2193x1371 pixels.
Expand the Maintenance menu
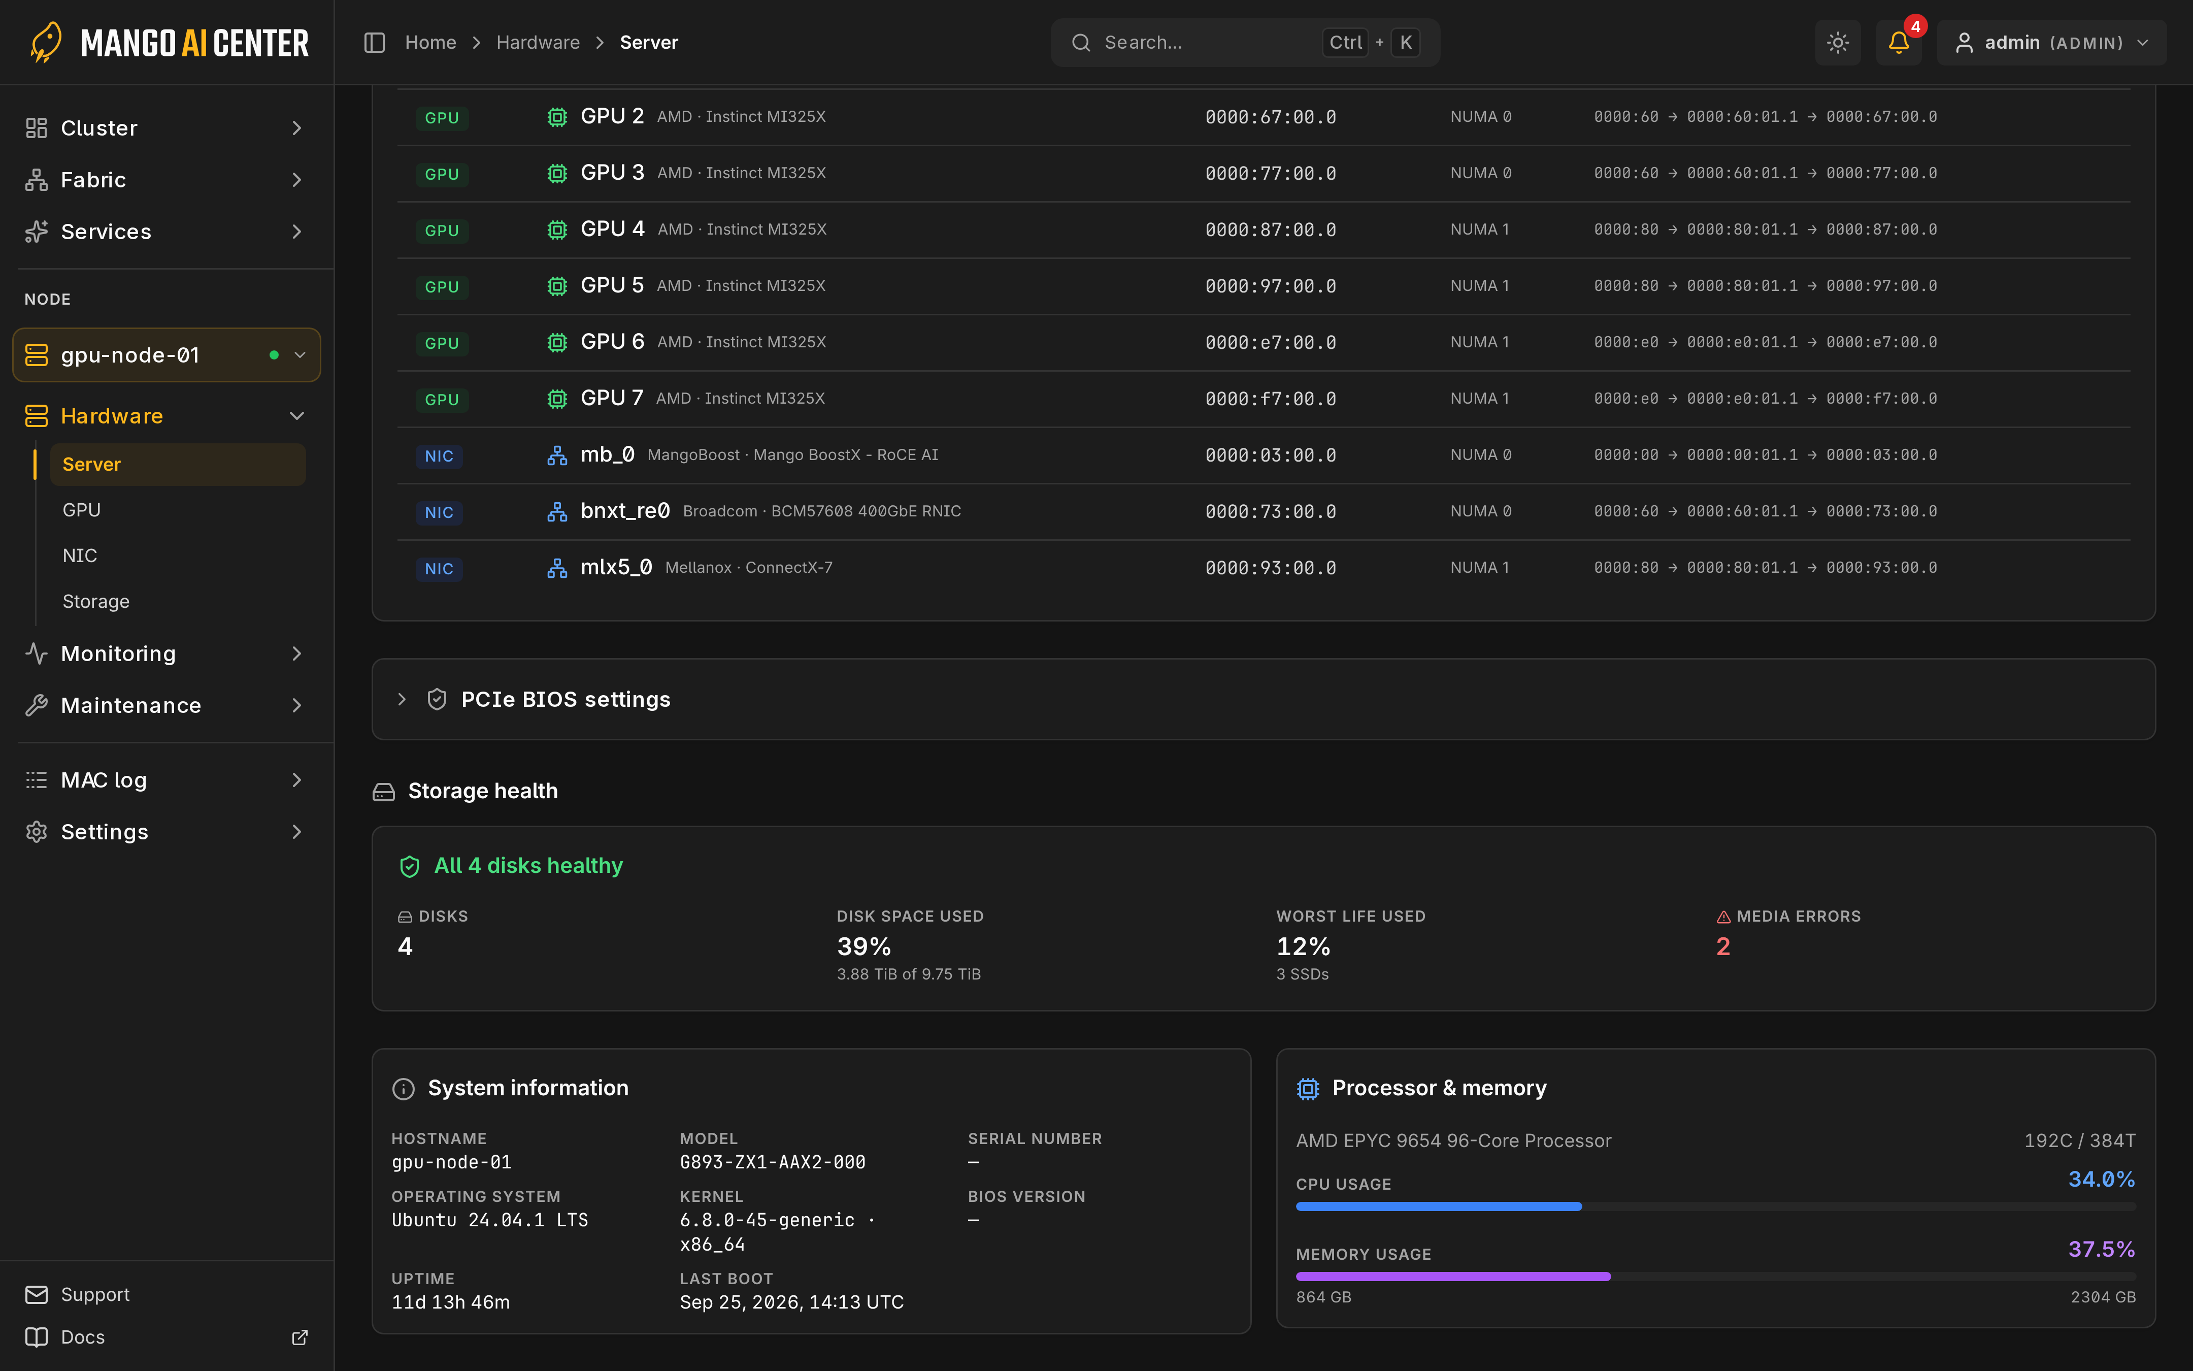[x=167, y=705]
